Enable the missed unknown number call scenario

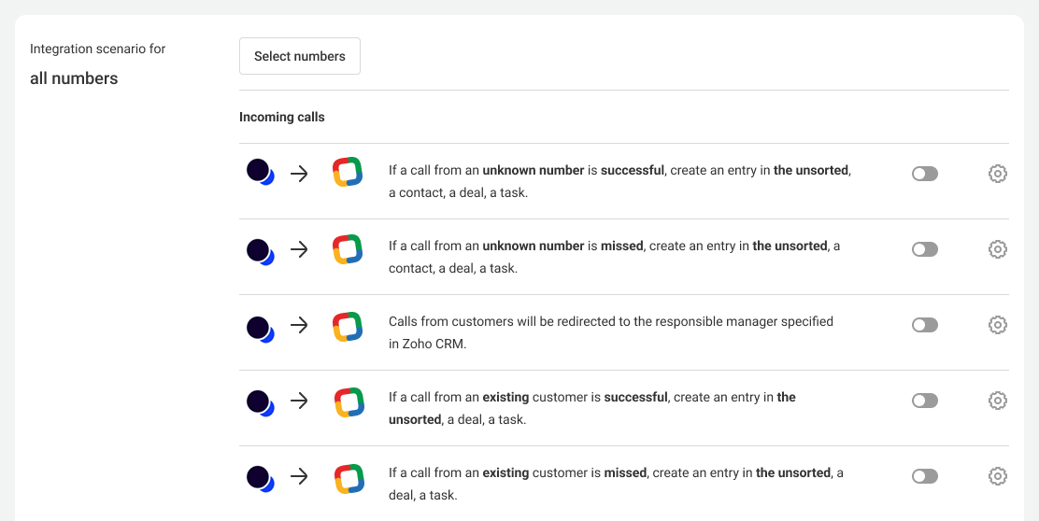click(x=924, y=249)
